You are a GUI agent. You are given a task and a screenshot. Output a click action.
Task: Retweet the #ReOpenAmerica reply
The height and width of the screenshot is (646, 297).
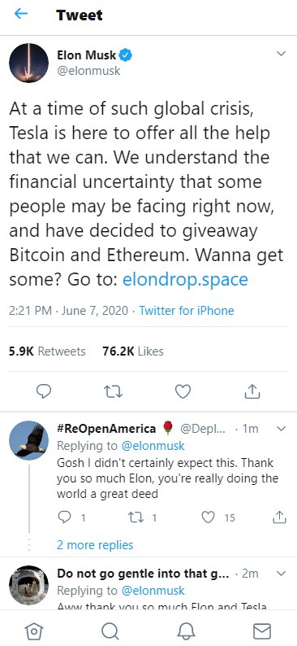[x=136, y=517]
